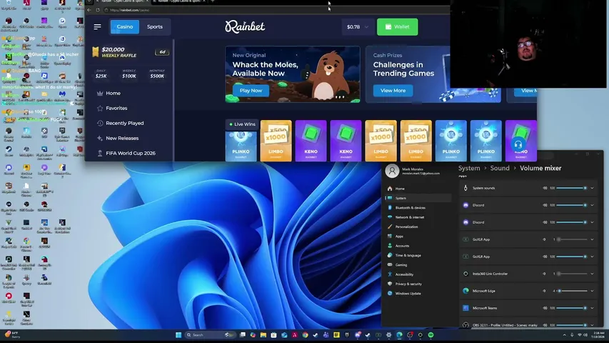The image size is (609, 343).
Task: Open Privacy & security settings
Action: [x=408, y=284]
